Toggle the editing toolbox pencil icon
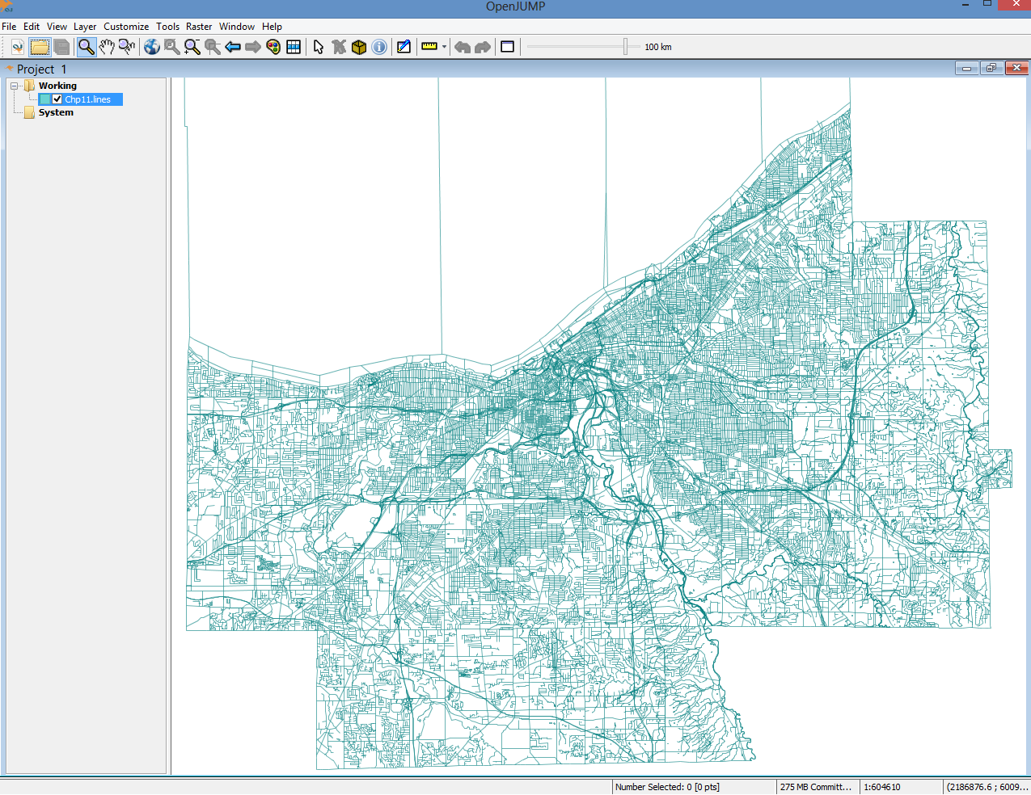The height and width of the screenshot is (795, 1031). [x=404, y=47]
